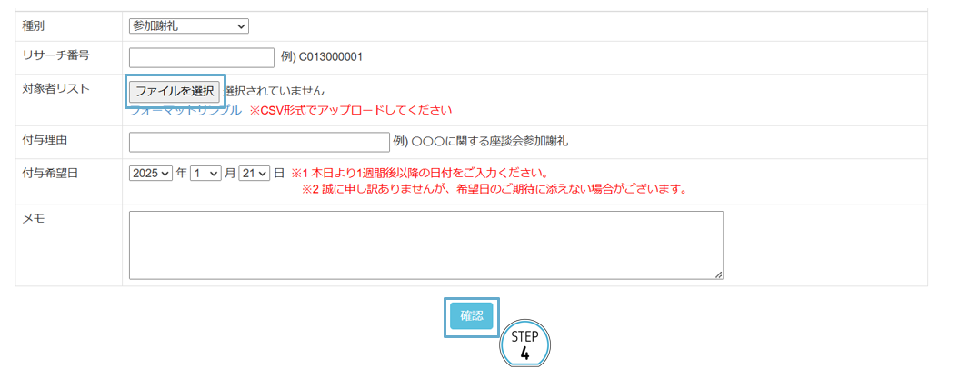Viewport: 959px width, 389px height.
Task: Click the メモ textarea resize handle
Action: point(718,274)
